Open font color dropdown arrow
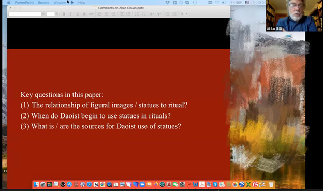The image size is (323, 191). pyautogui.click(x=187, y=14)
